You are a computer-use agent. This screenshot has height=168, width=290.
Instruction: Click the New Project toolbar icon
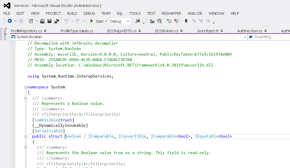pyautogui.click(x=31, y=21)
